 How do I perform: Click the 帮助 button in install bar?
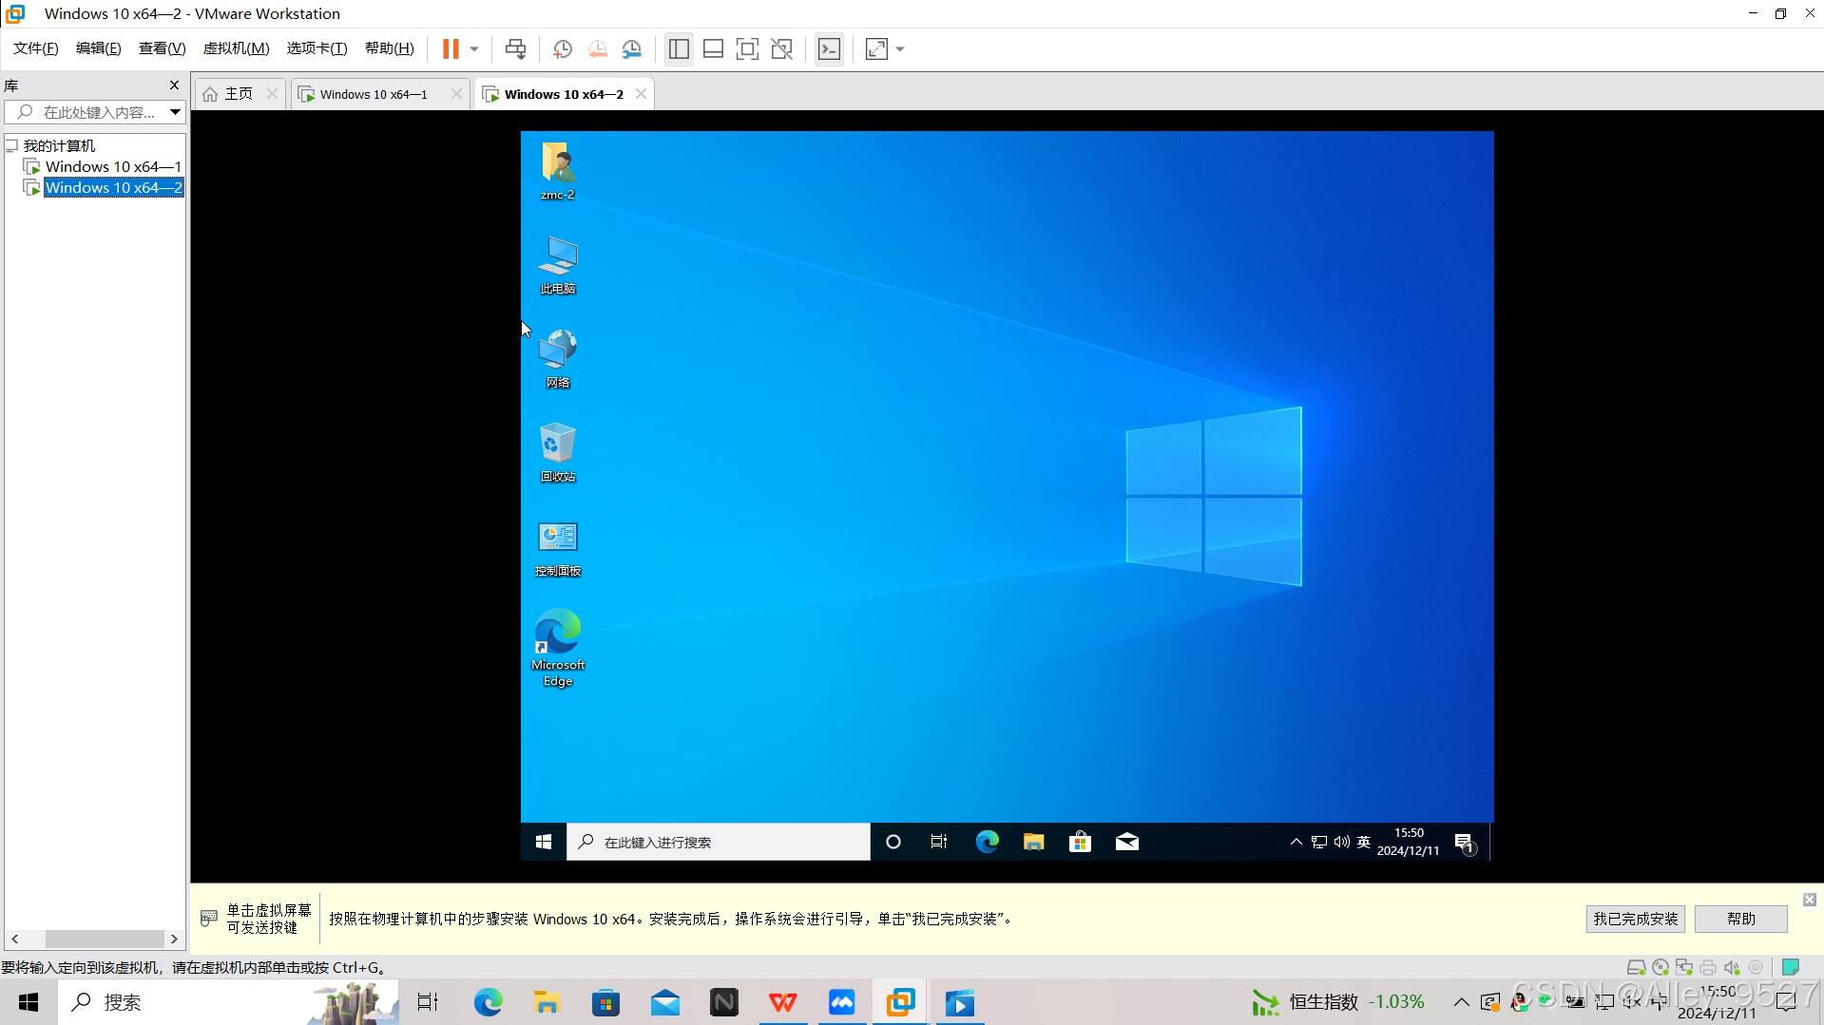[x=1740, y=919]
